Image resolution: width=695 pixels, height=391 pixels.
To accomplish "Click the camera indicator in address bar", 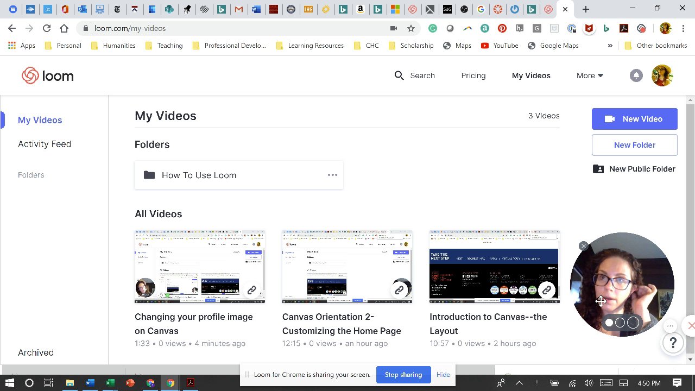I will click(394, 28).
